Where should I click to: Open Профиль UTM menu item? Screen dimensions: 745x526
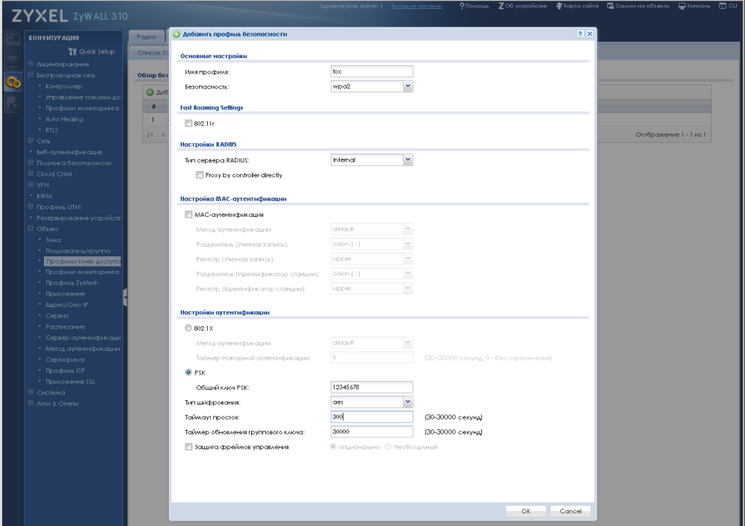point(58,206)
